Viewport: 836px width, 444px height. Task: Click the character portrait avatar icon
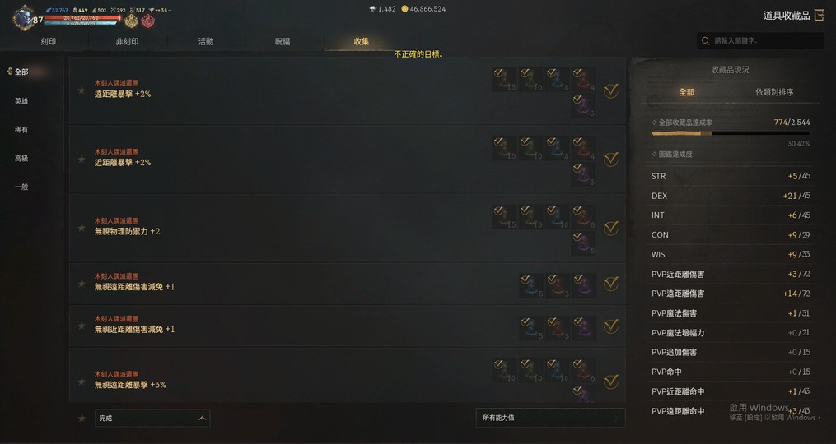point(23,18)
